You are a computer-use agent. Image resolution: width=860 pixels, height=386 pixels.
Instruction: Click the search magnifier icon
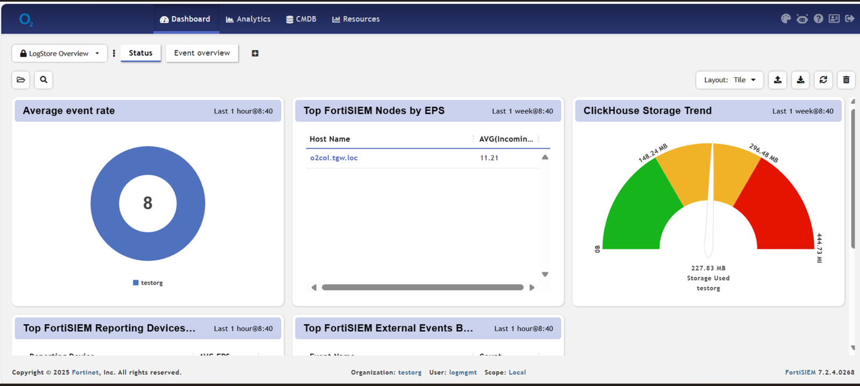tap(44, 80)
